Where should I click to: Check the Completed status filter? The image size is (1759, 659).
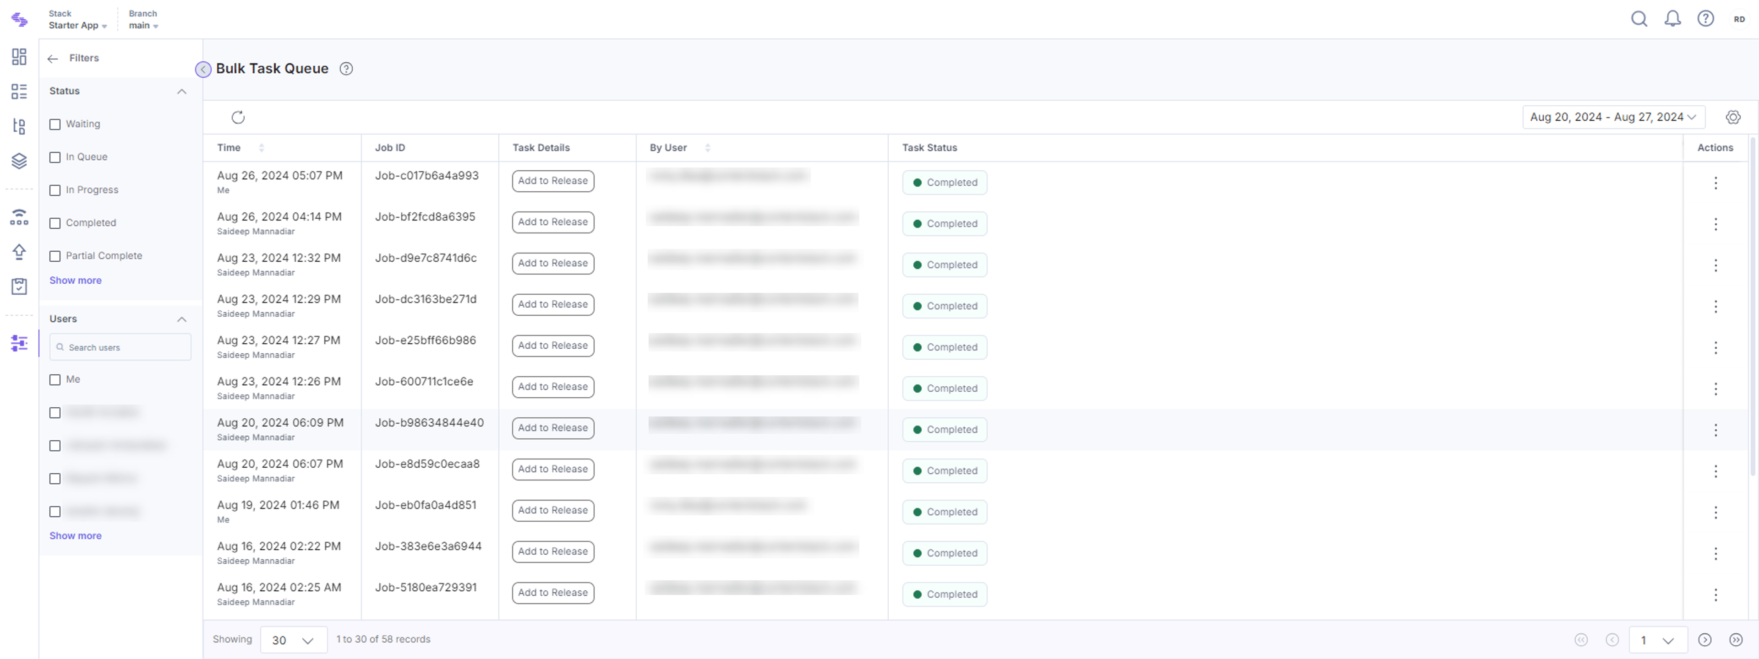[55, 223]
